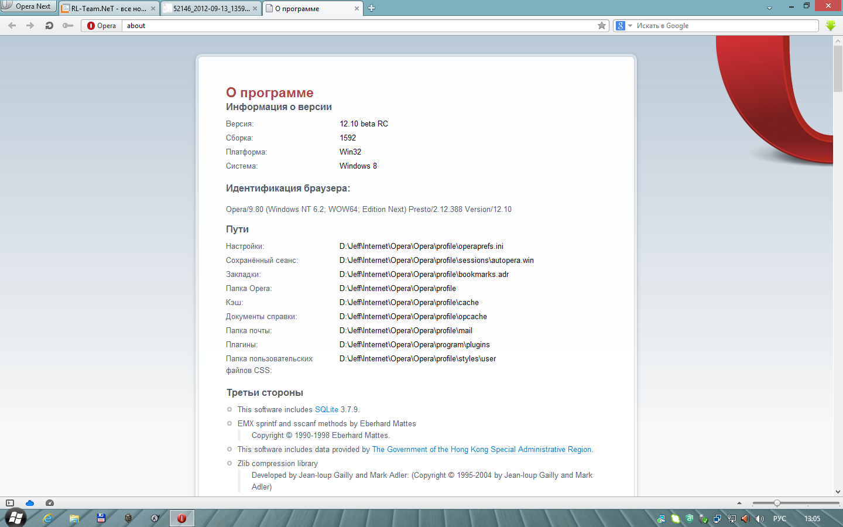The width and height of the screenshot is (843, 527).
Task: Toggle the panels button in status bar
Action: [x=10, y=503]
